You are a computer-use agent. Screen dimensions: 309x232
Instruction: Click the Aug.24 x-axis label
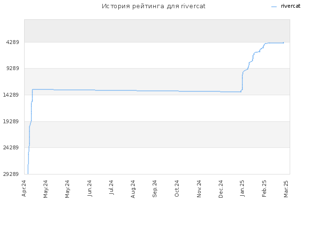133,189
